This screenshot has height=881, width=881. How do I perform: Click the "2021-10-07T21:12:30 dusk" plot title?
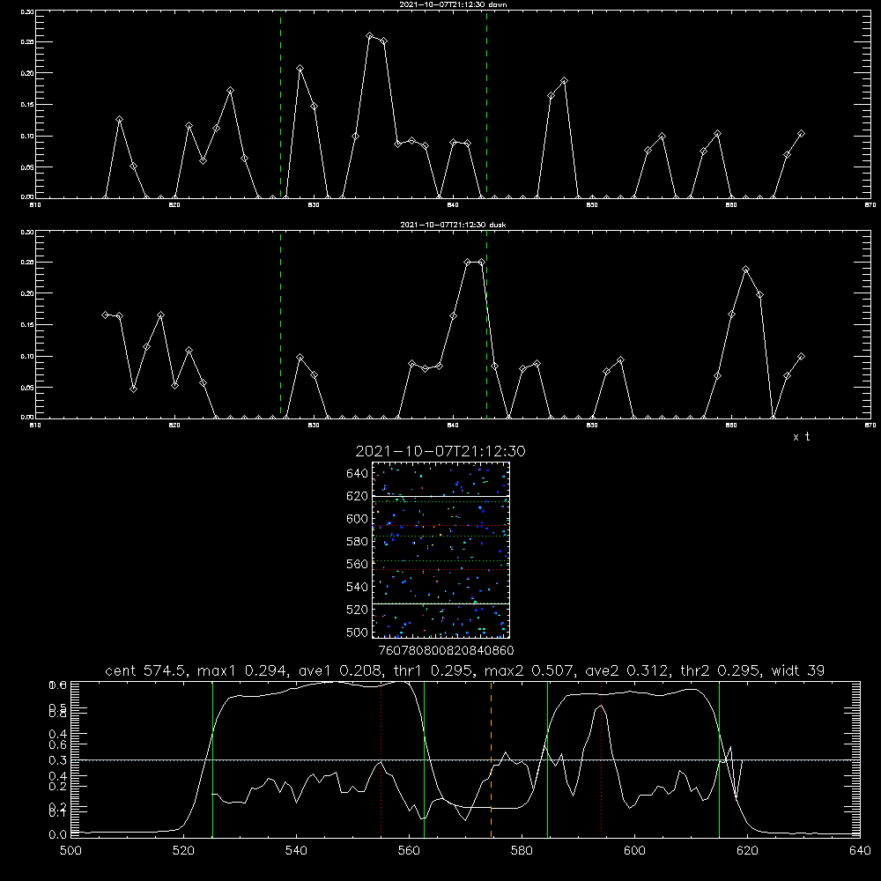pyautogui.click(x=453, y=225)
